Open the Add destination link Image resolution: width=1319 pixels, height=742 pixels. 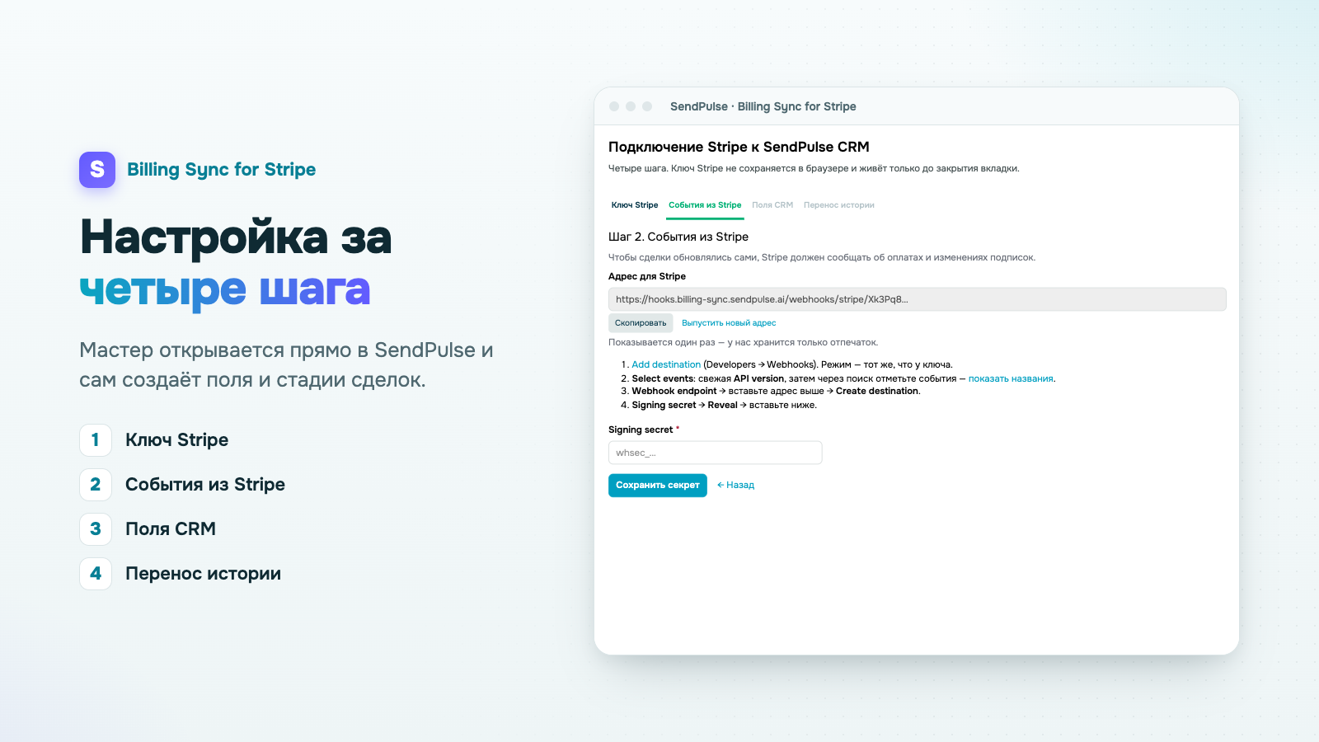point(666,364)
